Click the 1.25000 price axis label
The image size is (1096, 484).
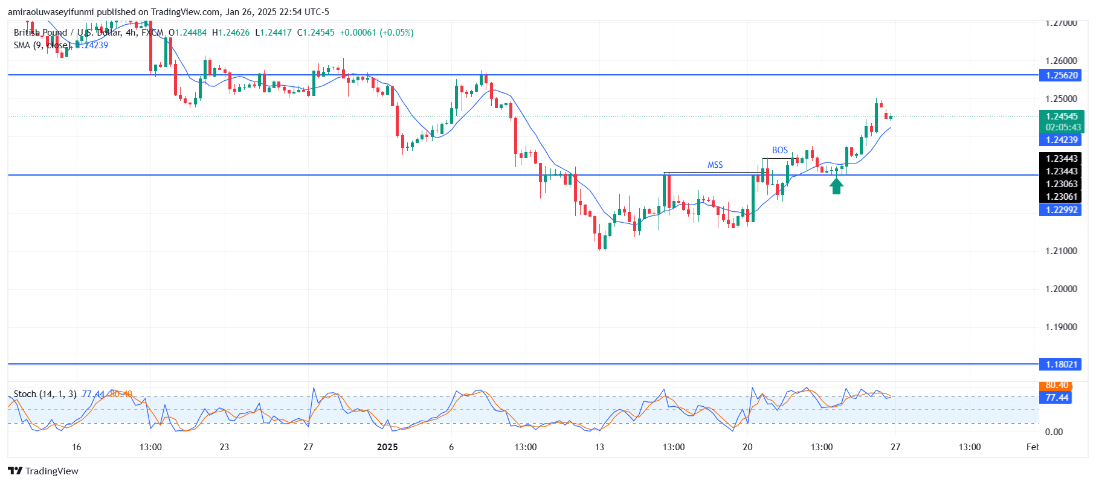(x=1062, y=99)
